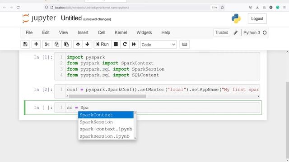Click into the code cell containing sc = Spa
This screenshot has height=162, width=289.
click(157, 108)
